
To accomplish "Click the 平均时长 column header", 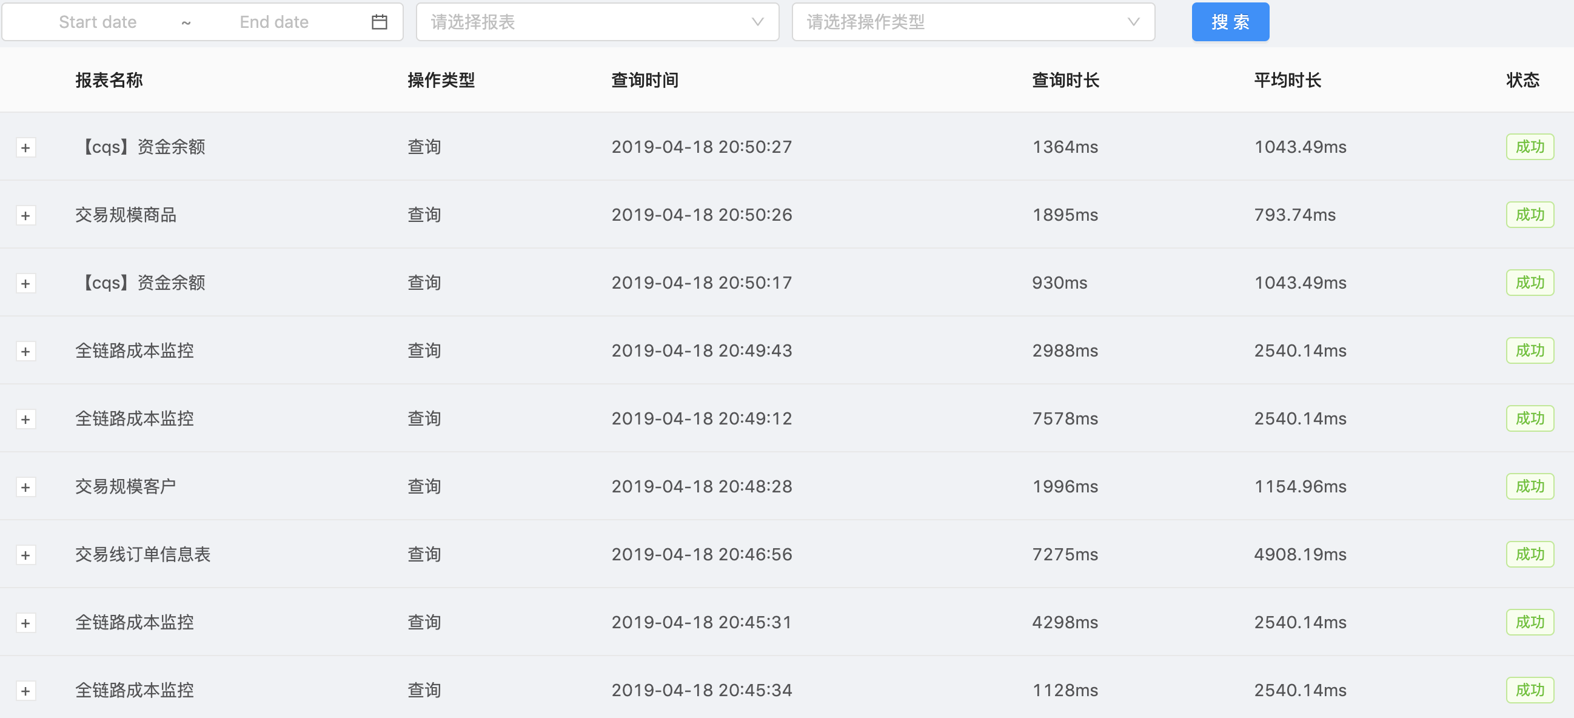I will point(1287,80).
